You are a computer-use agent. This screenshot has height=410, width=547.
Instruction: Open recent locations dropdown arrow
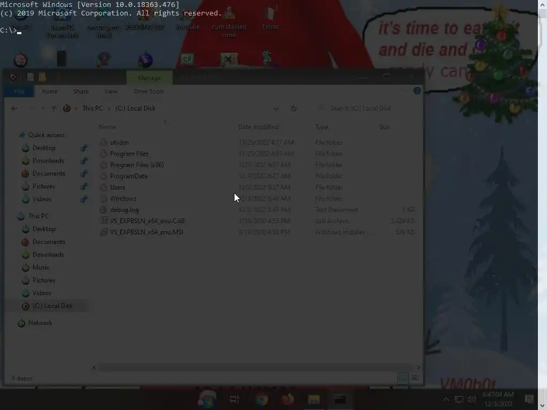pos(43,108)
